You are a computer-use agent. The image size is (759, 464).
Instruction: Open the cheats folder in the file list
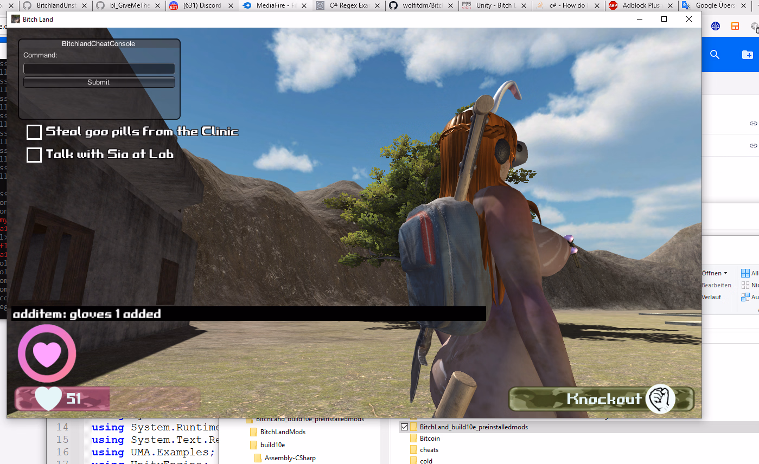pyautogui.click(x=429, y=450)
